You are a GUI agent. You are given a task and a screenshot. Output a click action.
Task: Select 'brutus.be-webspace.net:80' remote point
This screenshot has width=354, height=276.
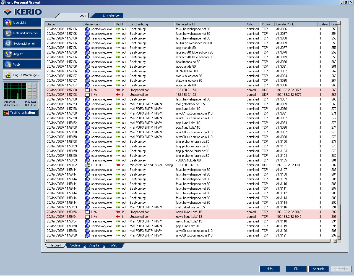[x=194, y=43]
